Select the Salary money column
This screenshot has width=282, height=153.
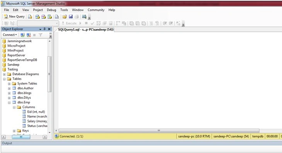click(37, 121)
